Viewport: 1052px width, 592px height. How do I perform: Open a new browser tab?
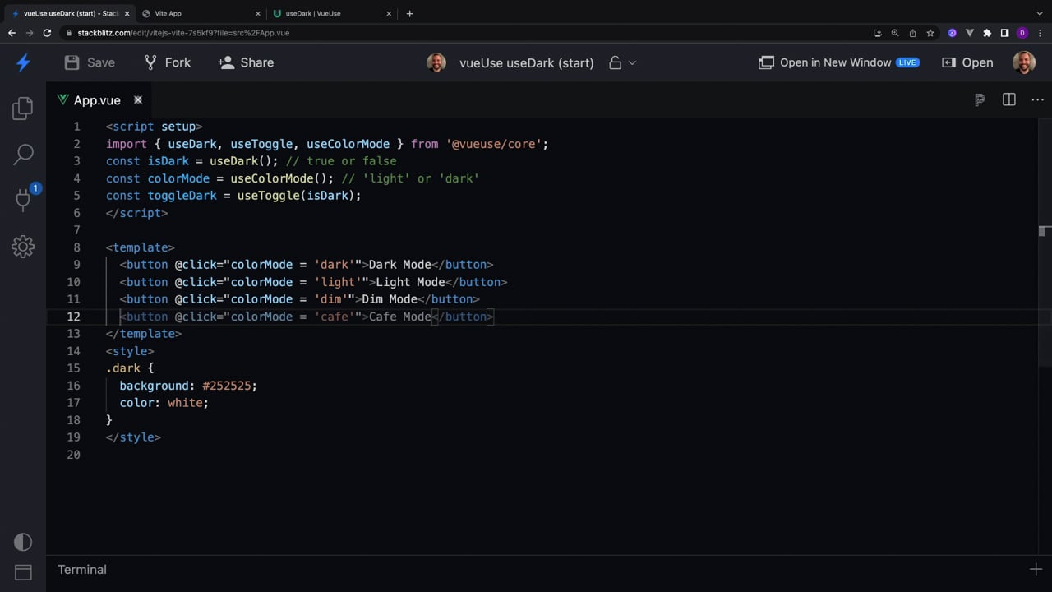click(x=409, y=13)
